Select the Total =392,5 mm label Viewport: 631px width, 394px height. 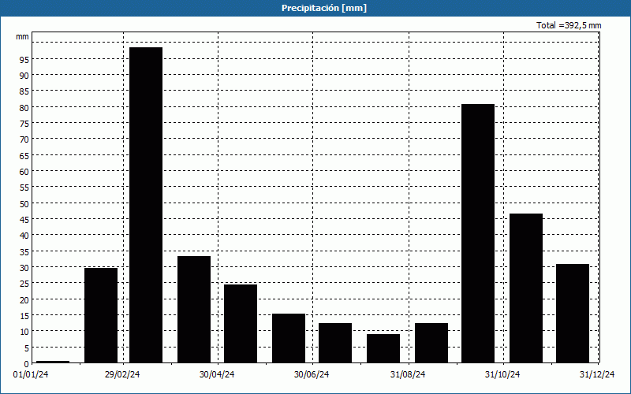click(569, 25)
